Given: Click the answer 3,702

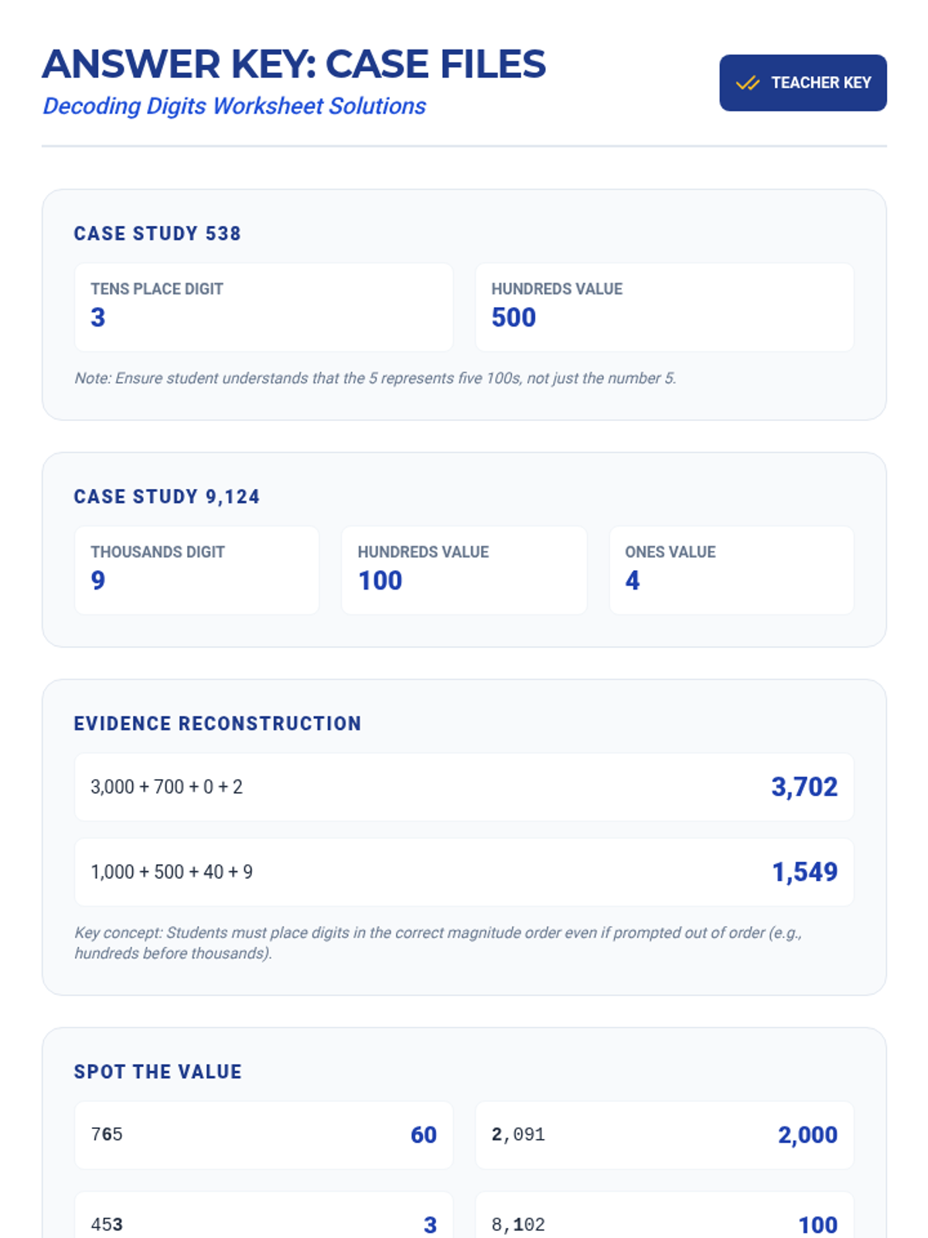Looking at the screenshot, I should coord(804,787).
